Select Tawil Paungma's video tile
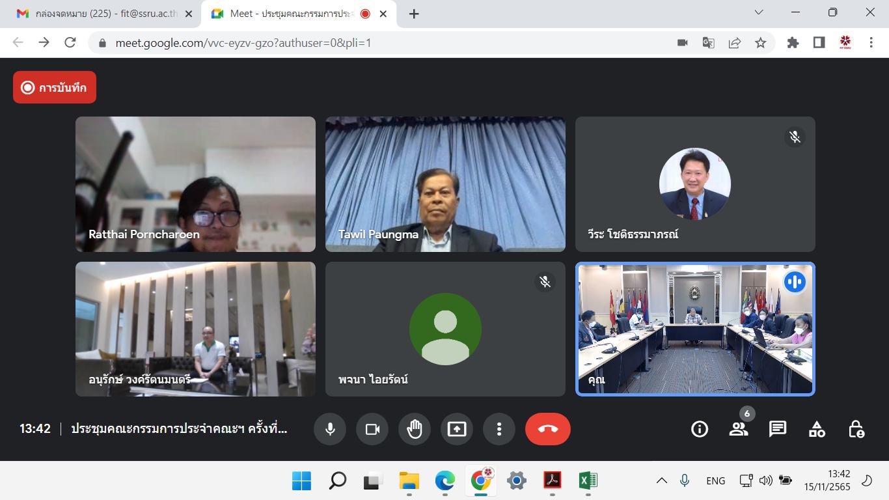 coord(445,184)
